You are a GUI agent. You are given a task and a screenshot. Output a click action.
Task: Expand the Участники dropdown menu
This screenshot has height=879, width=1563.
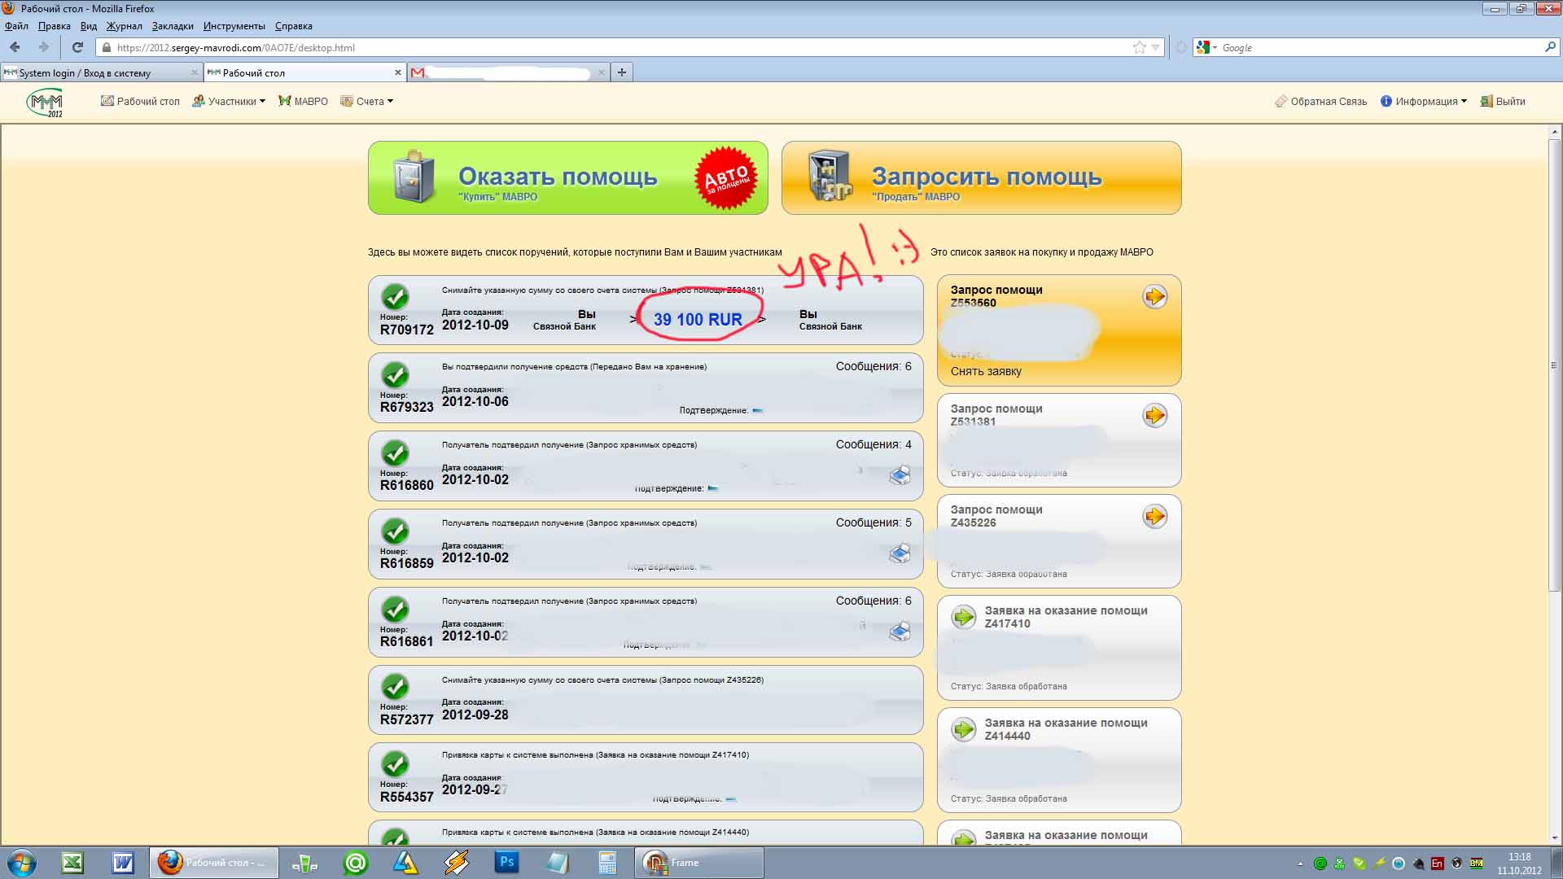coord(229,102)
